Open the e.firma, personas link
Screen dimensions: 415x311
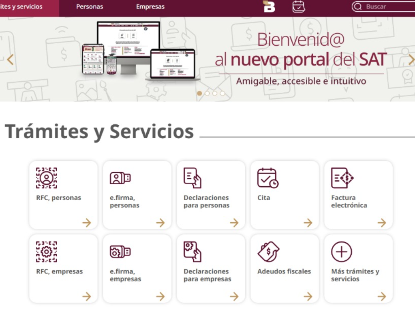[124, 202]
